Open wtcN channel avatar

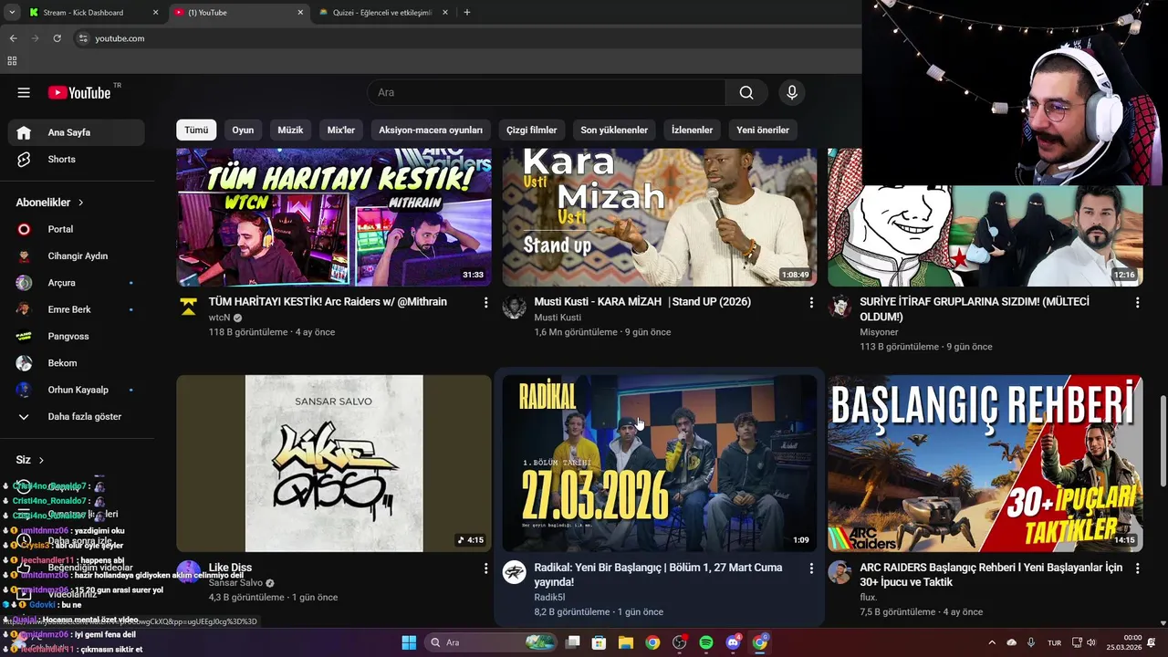click(x=189, y=307)
